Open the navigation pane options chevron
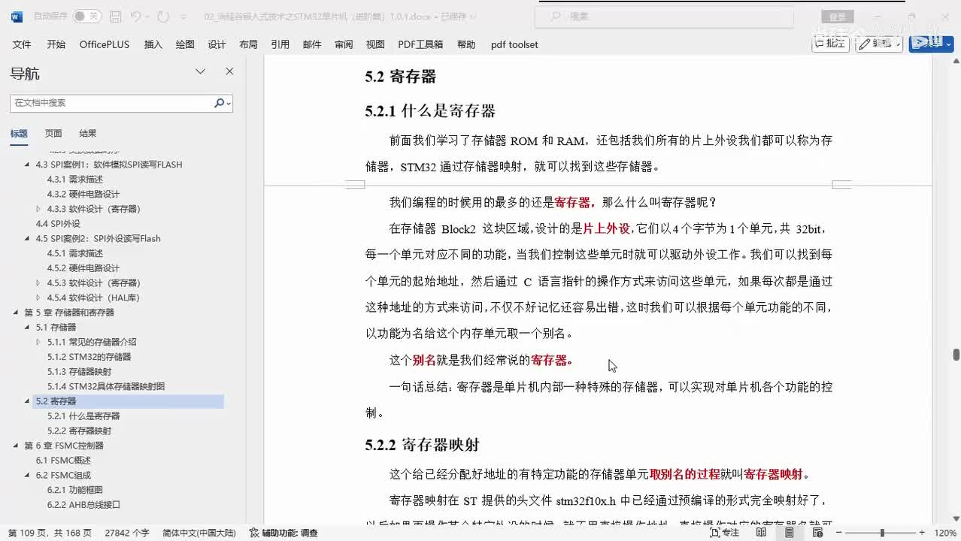 (200, 71)
